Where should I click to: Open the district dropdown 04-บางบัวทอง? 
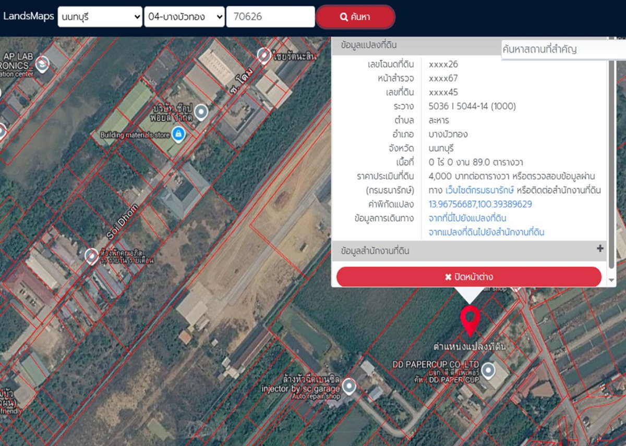pyautogui.click(x=185, y=17)
